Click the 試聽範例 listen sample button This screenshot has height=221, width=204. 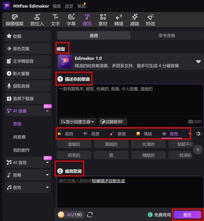113,122
